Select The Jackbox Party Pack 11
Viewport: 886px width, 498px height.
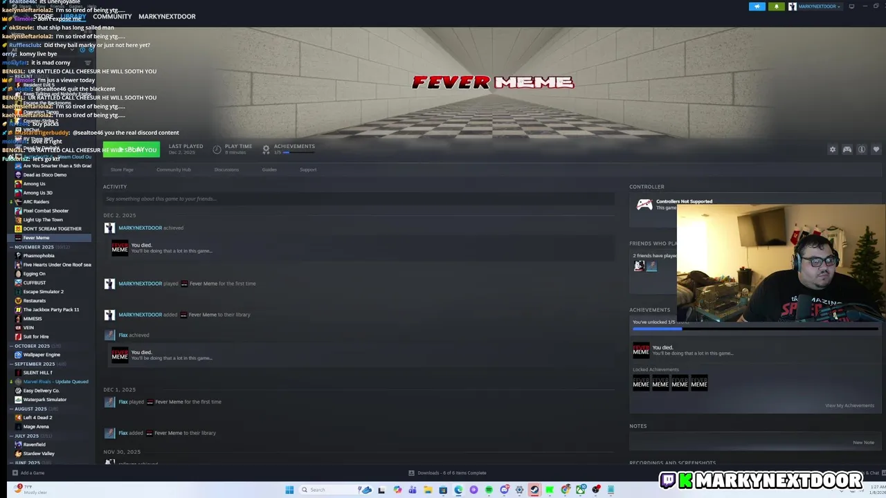(51, 310)
